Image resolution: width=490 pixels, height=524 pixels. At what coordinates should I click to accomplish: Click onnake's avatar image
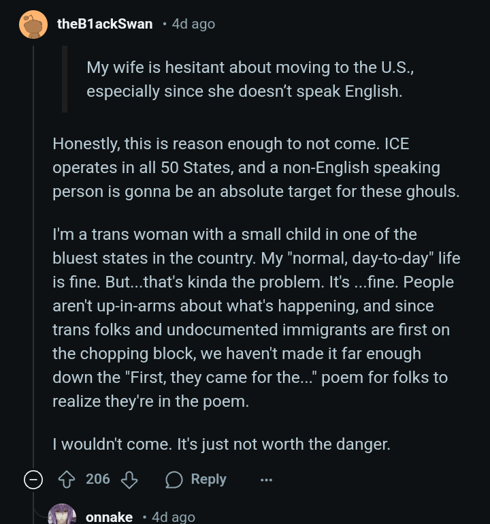tap(62, 516)
